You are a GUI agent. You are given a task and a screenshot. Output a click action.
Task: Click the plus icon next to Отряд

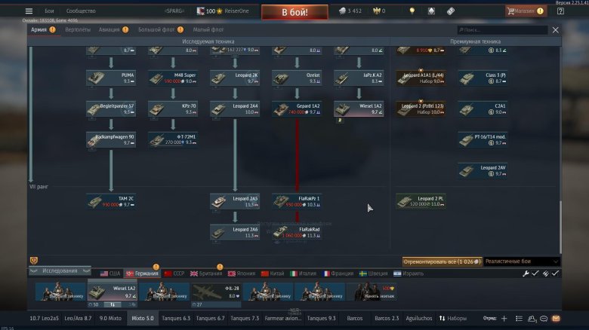504,319
